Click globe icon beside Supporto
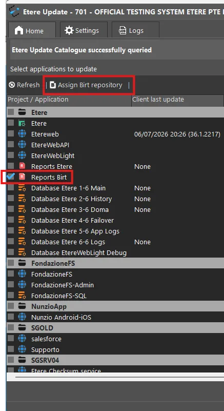Viewport: 224px width, 411px height. click(x=22, y=349)
